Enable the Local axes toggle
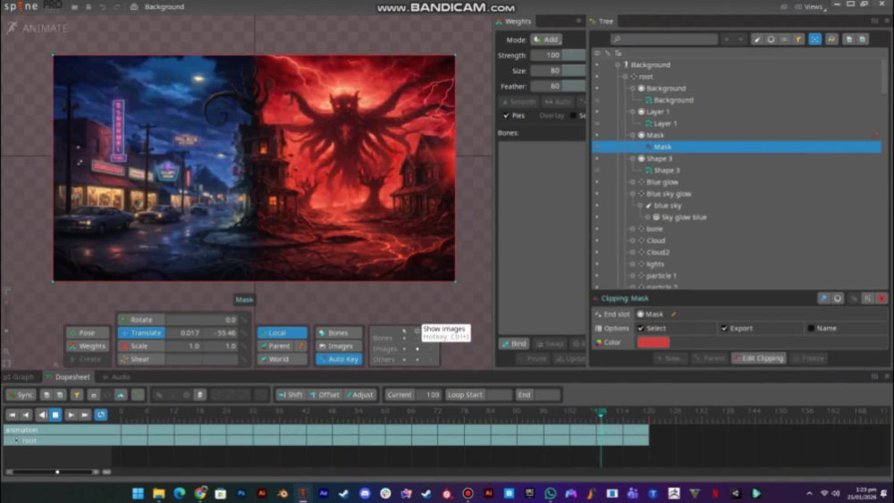This screenshot has height=503, width=894. [283, 332]
